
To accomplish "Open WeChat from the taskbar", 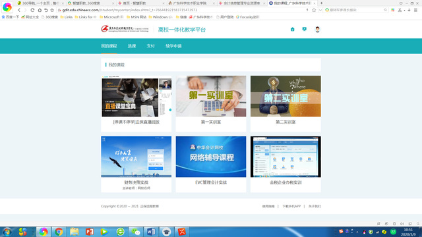I will (x=136, y=232).
